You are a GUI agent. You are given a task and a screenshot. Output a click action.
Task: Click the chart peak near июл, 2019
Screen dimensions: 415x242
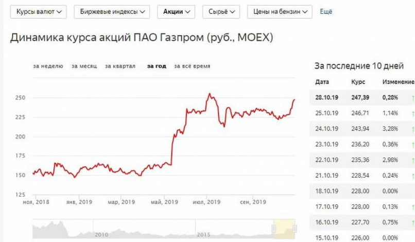click(209, 94)
